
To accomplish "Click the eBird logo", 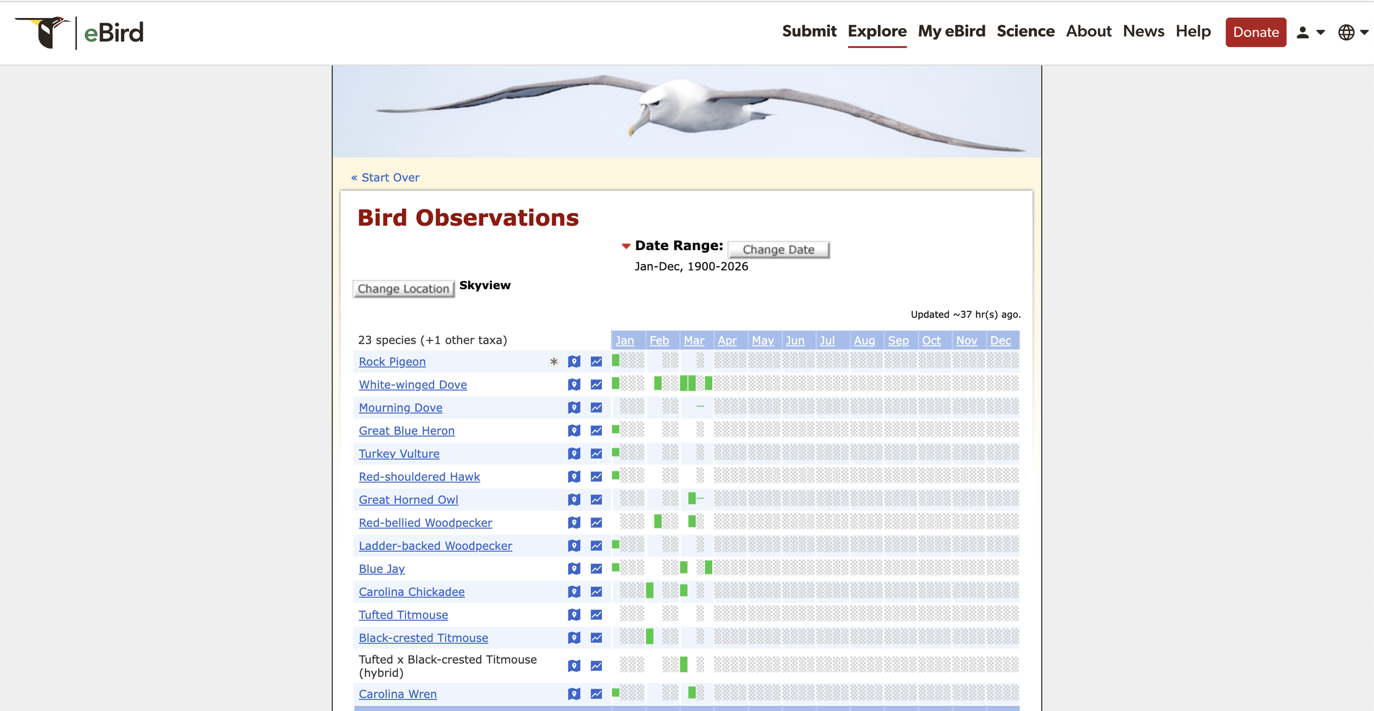I will (x=80, y=32).
